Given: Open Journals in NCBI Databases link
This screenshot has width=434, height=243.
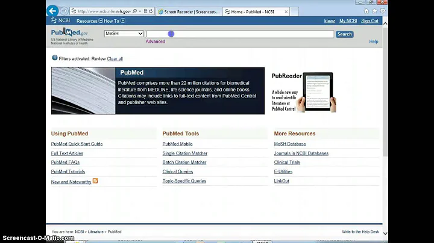Looking at the screenshot, I should coord(301,153).
